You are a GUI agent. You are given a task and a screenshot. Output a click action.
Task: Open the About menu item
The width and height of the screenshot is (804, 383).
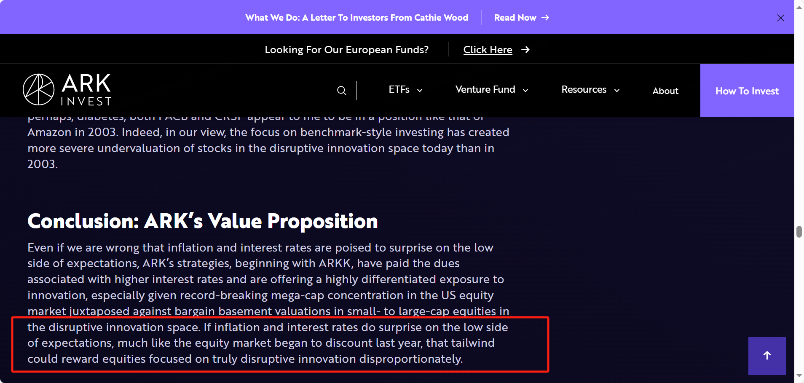[x=665, y=91]
